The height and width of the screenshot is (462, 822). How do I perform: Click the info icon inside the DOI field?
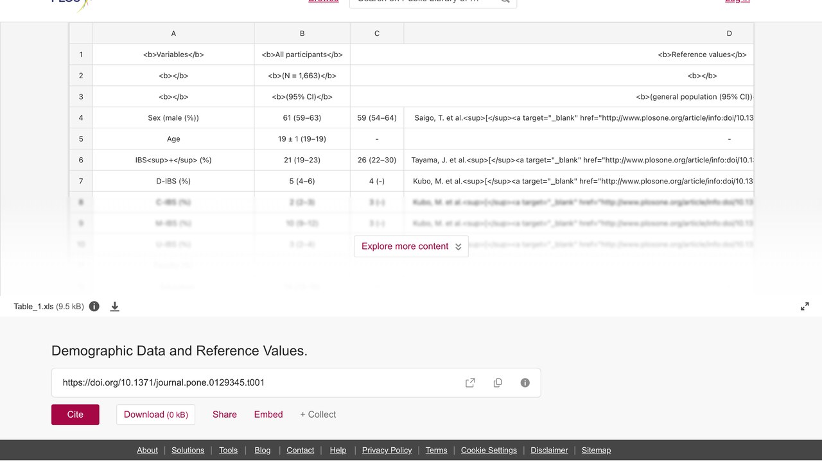(x=525, y=382)
